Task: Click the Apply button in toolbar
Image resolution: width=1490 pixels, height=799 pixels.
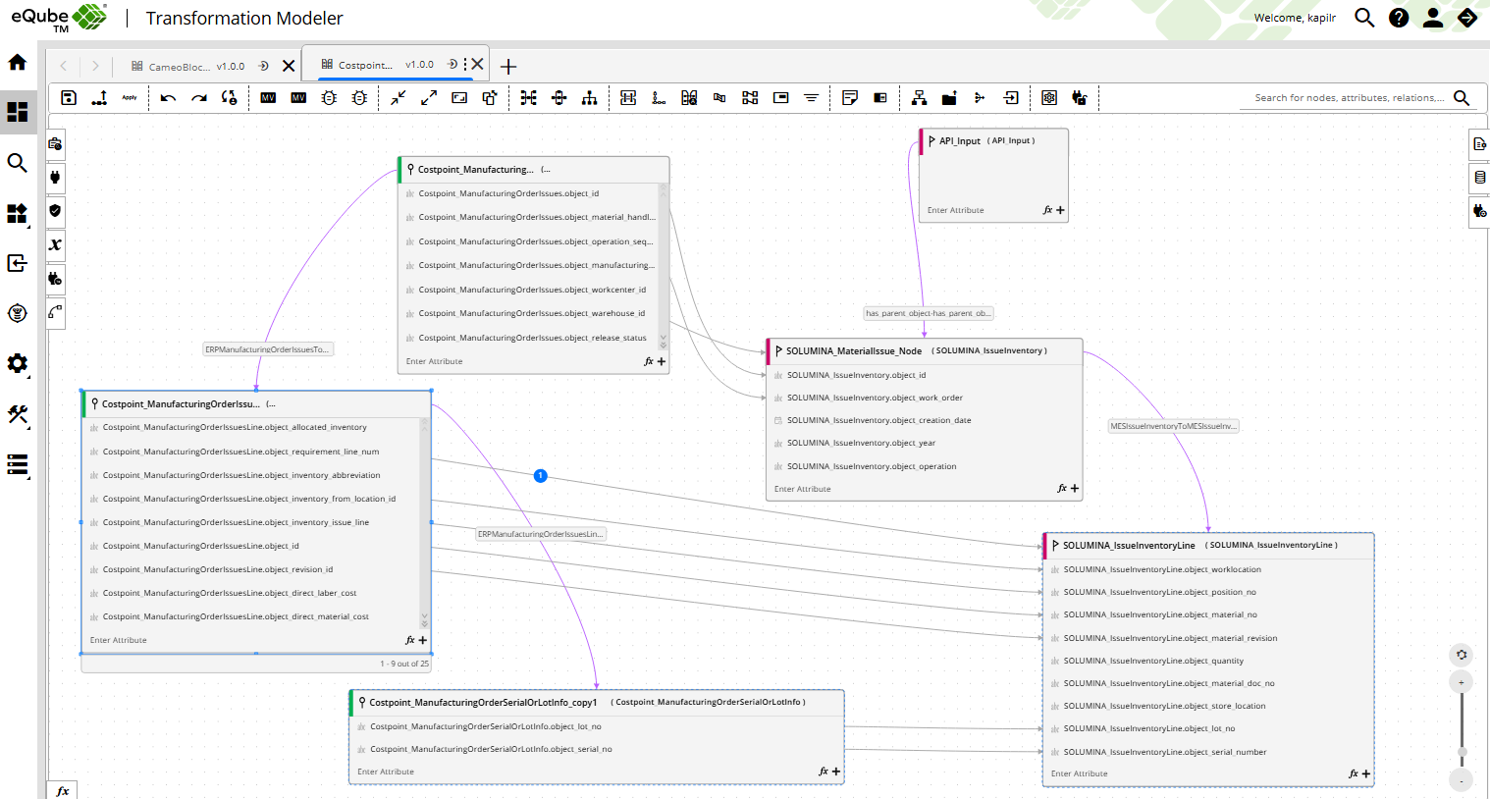Action: coord(130,98)
